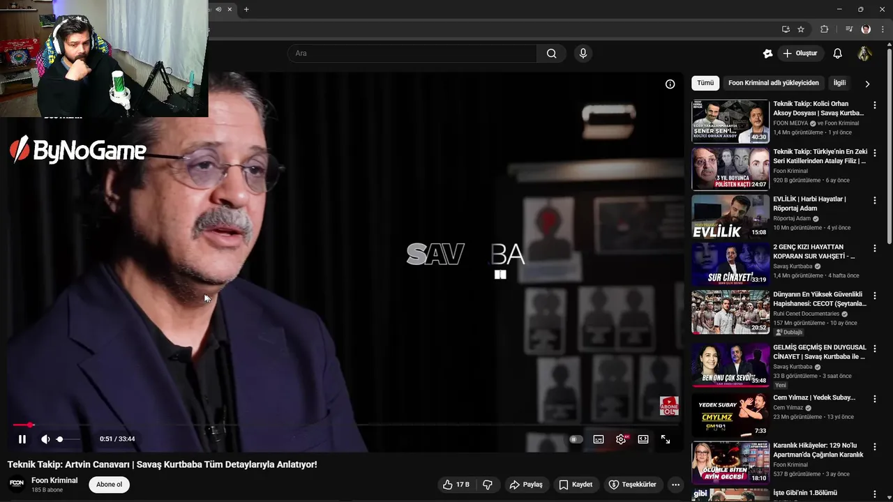893x502 pixels.
Task: Open the CECOT prison documentary title
Action: pos(820,299)
